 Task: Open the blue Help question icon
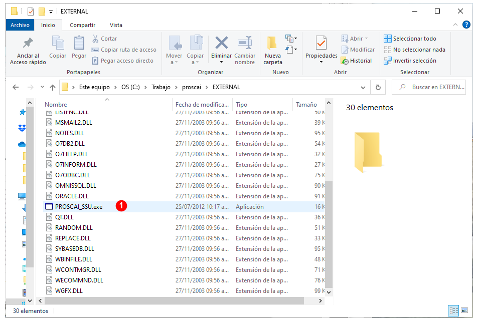click(466, 25)
